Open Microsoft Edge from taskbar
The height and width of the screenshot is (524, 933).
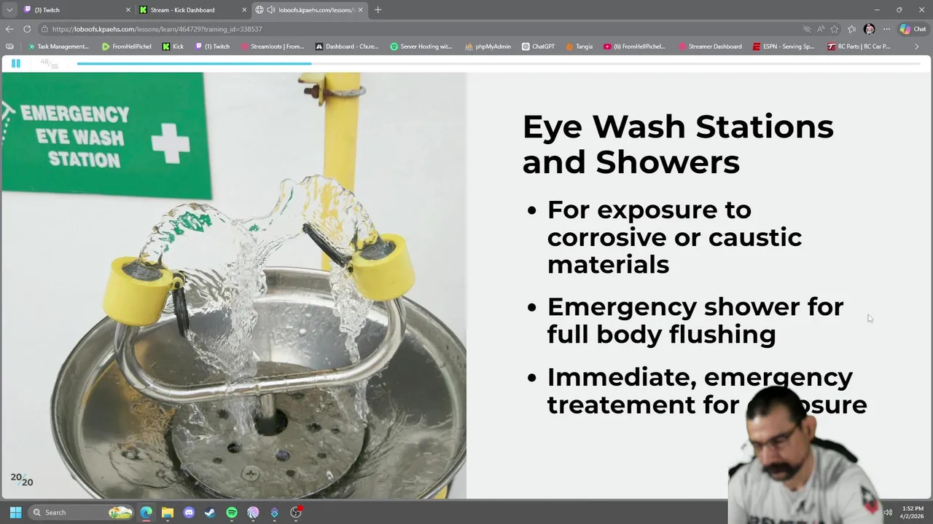pos(147,512)
